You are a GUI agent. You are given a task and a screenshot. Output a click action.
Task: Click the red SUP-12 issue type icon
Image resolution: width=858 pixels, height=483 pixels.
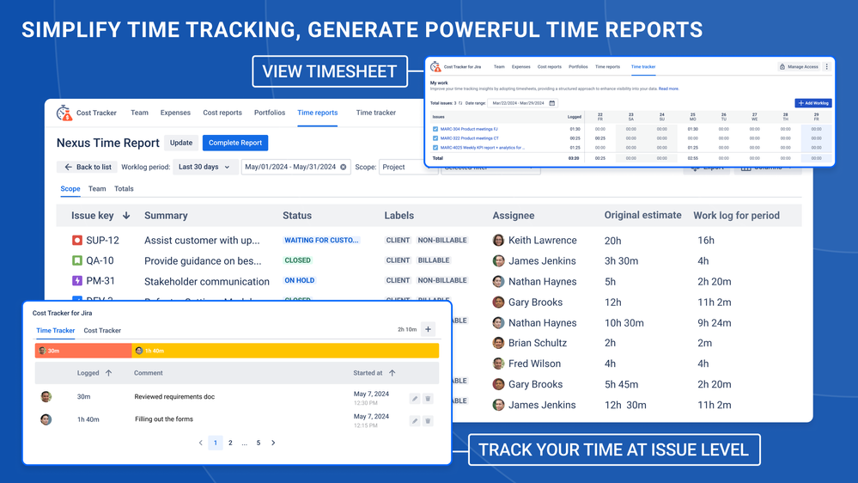click(x=77, y=241)
